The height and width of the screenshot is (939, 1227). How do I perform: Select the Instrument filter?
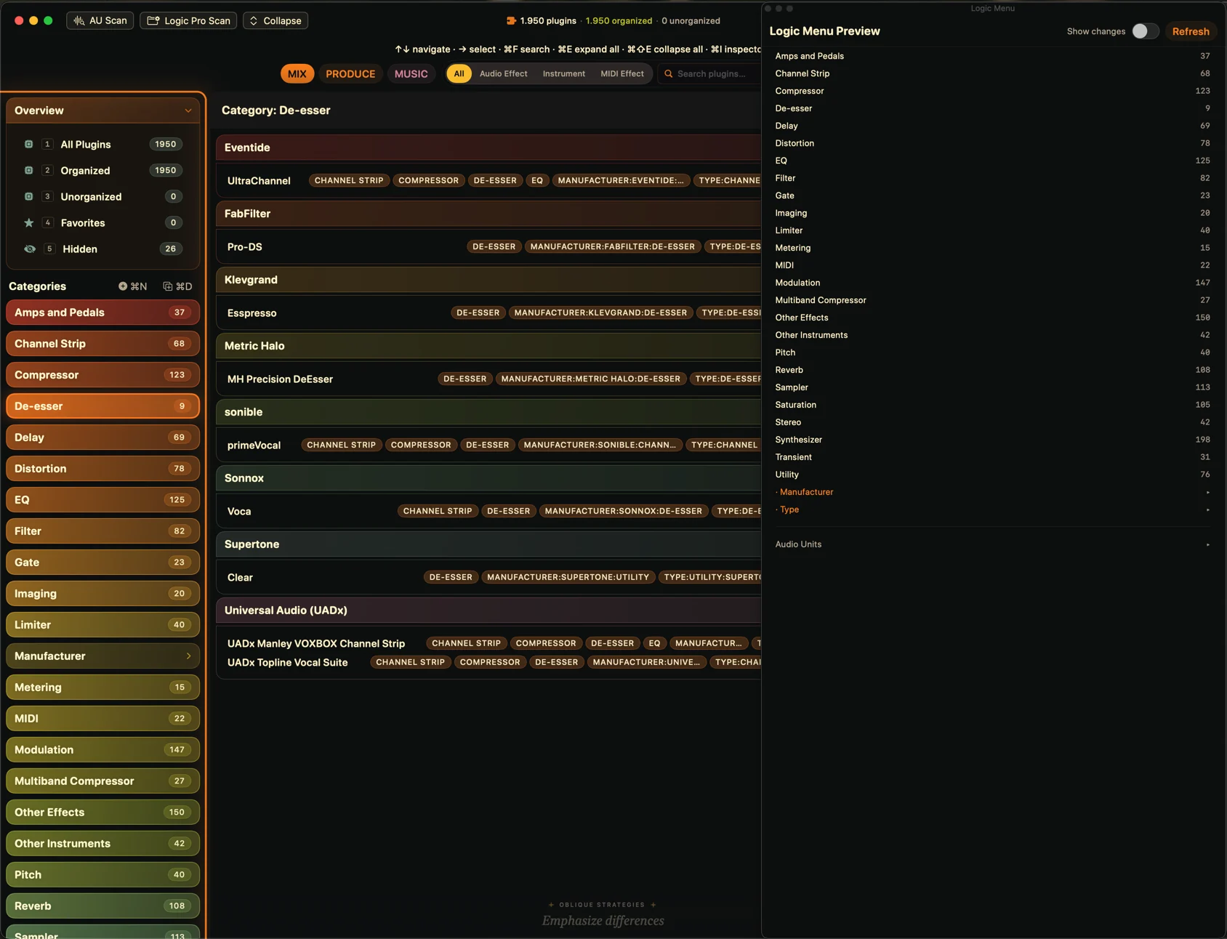(564, 74)
